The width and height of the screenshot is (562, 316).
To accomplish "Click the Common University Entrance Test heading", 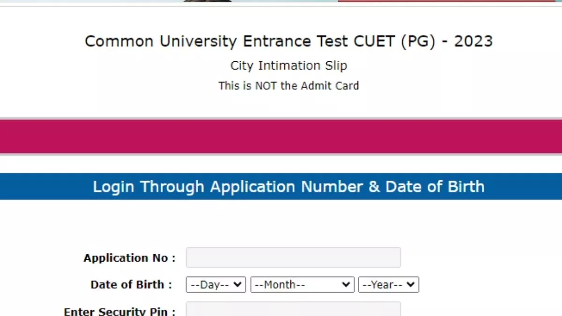I will point(288,41).
